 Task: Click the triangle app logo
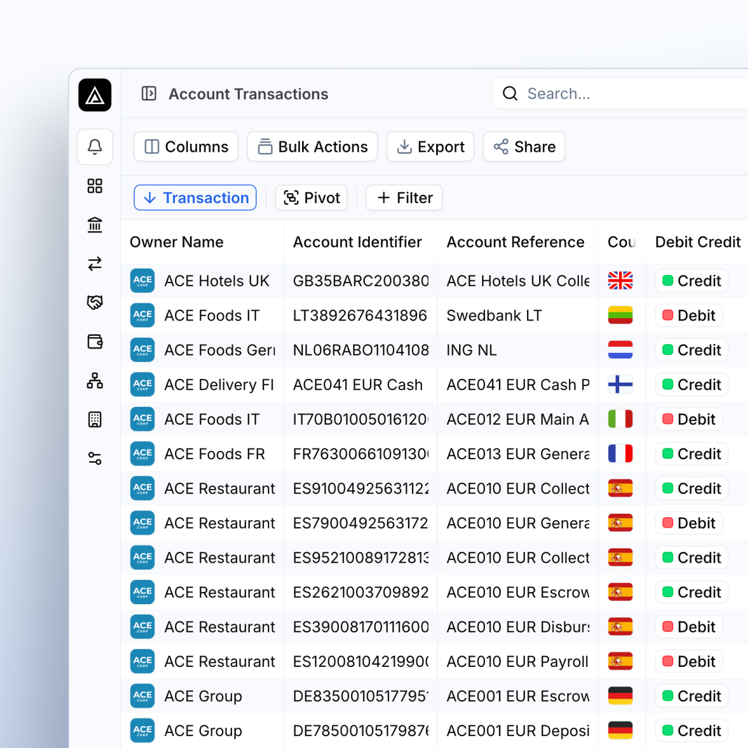95,96
